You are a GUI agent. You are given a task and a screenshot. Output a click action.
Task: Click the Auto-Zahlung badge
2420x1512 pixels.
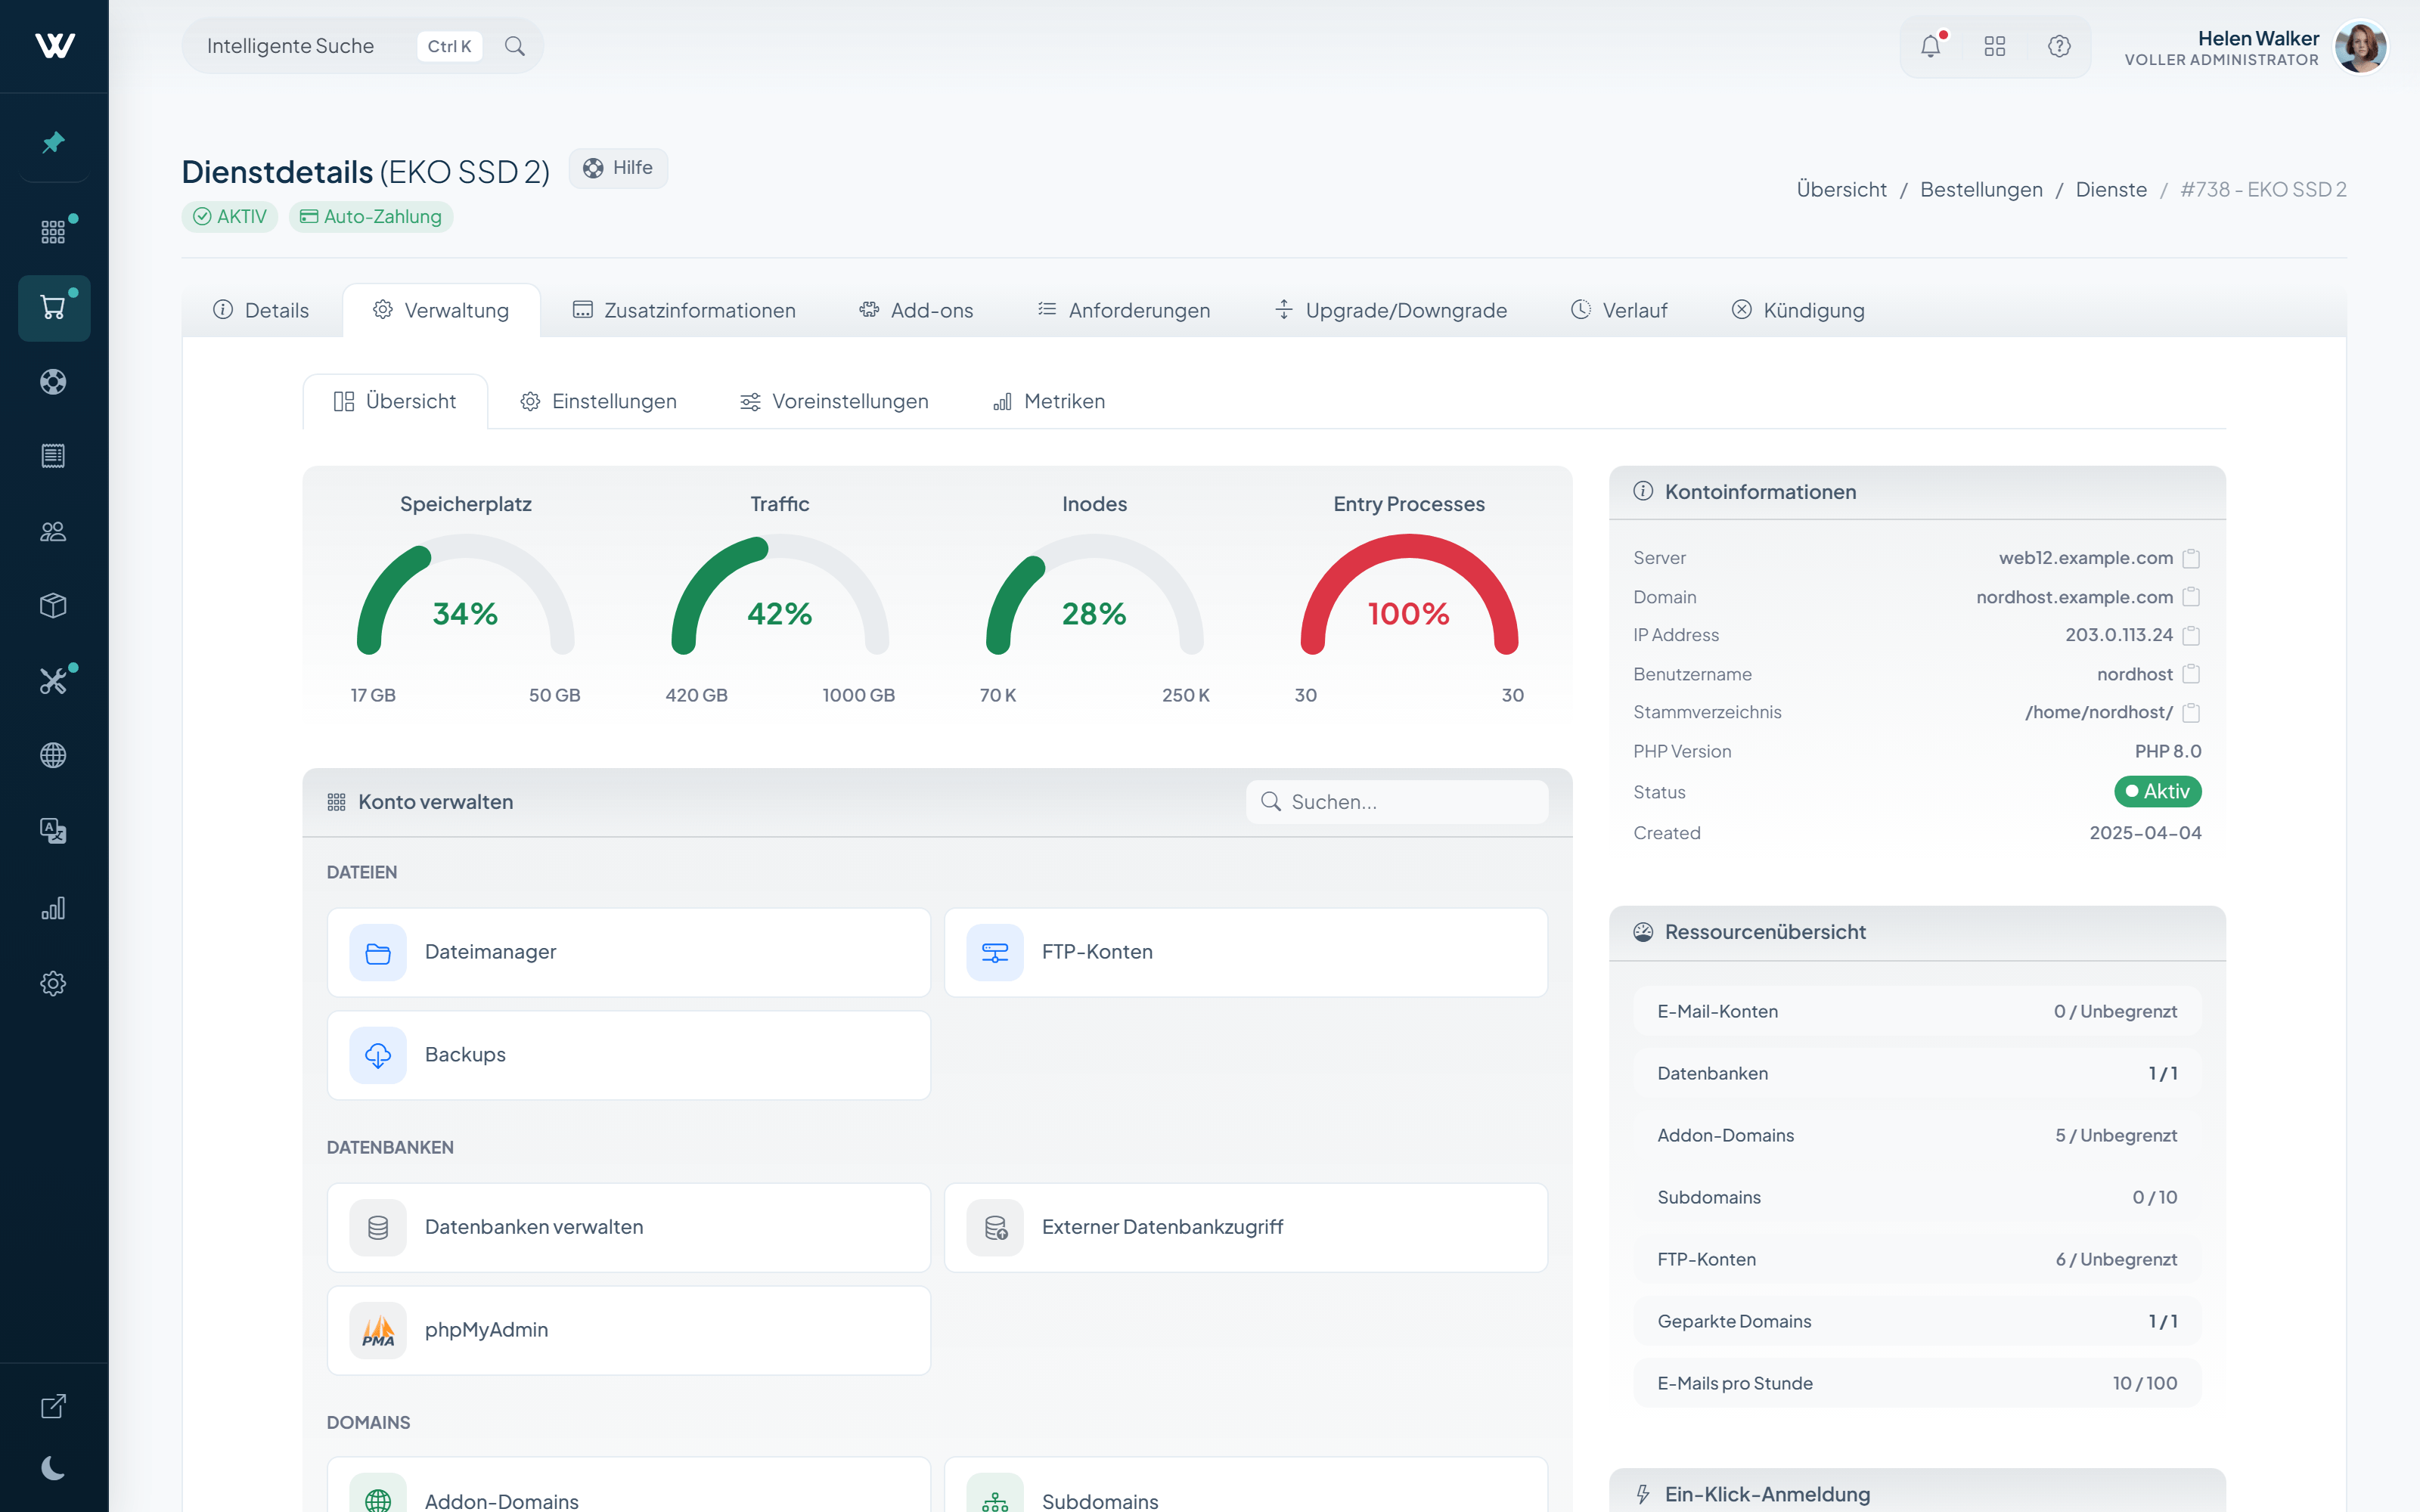point(371,217)
